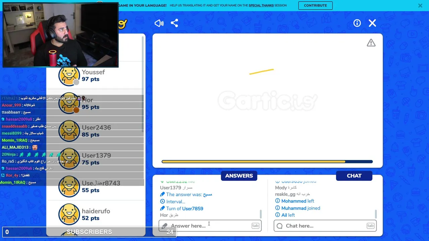Screen dimensions: 429x241
Task: Click '75 pts' score text
Action: coord(90,163)
